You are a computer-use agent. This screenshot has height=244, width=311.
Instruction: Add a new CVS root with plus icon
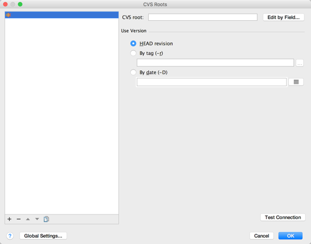9,219
